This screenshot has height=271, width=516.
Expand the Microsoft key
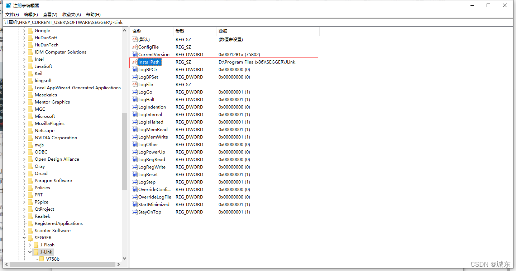[x=24, y=116]
